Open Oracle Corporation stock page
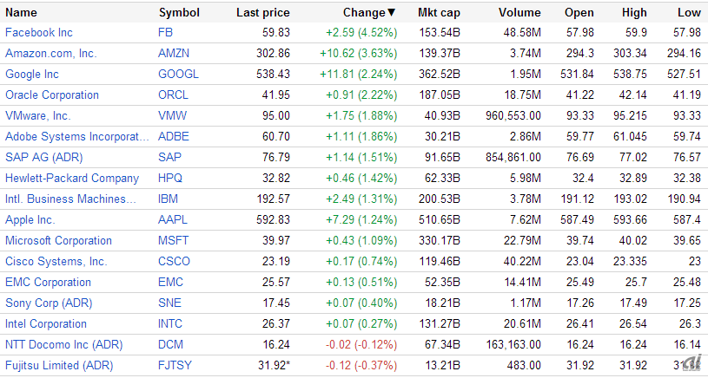The width and height of the screenshot is (708, 378). pos(52,95)
